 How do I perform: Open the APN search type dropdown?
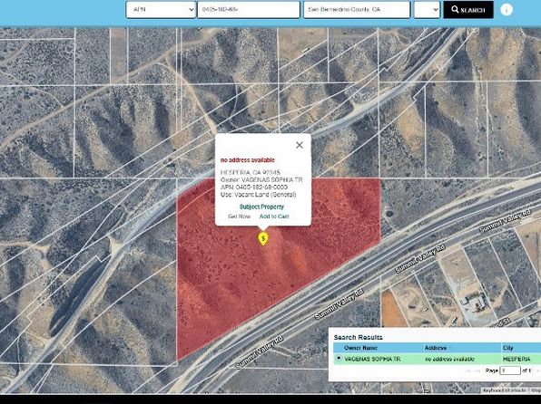coord(162,10)
